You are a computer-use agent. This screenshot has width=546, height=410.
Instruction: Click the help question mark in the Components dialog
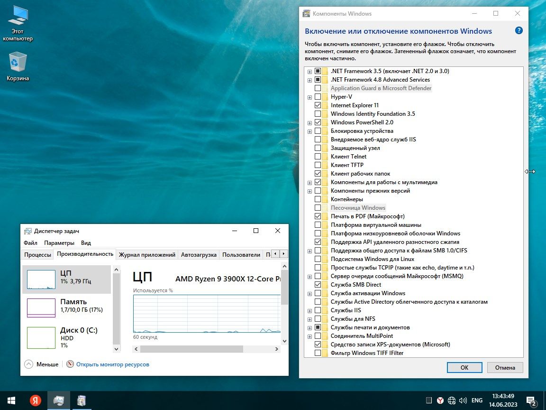pyautogui.click(x=519, y=30)
